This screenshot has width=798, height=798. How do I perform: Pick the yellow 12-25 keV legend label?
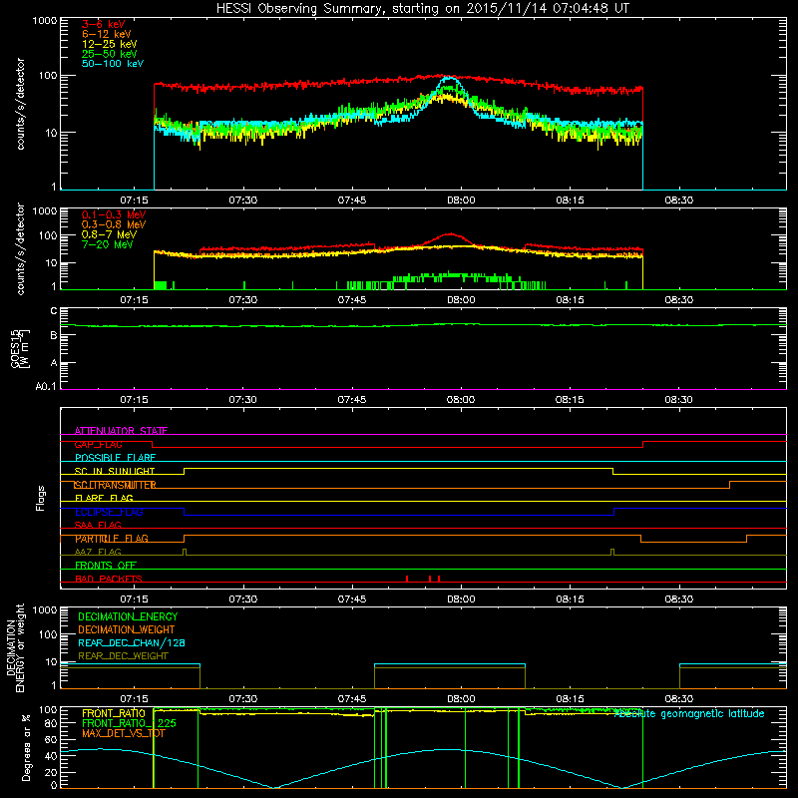pyautogui.click(x=110, y=44)
